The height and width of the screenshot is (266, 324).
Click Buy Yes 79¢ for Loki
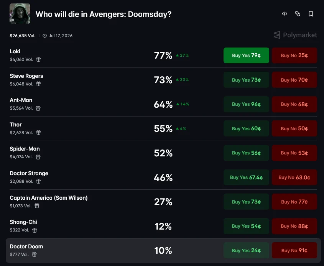point(246,55)
